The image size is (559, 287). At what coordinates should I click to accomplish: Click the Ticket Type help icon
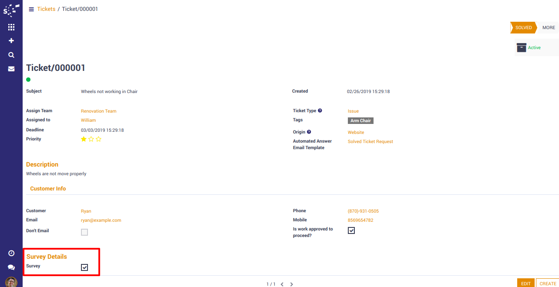pyautogui.click(x=320, y=111)
